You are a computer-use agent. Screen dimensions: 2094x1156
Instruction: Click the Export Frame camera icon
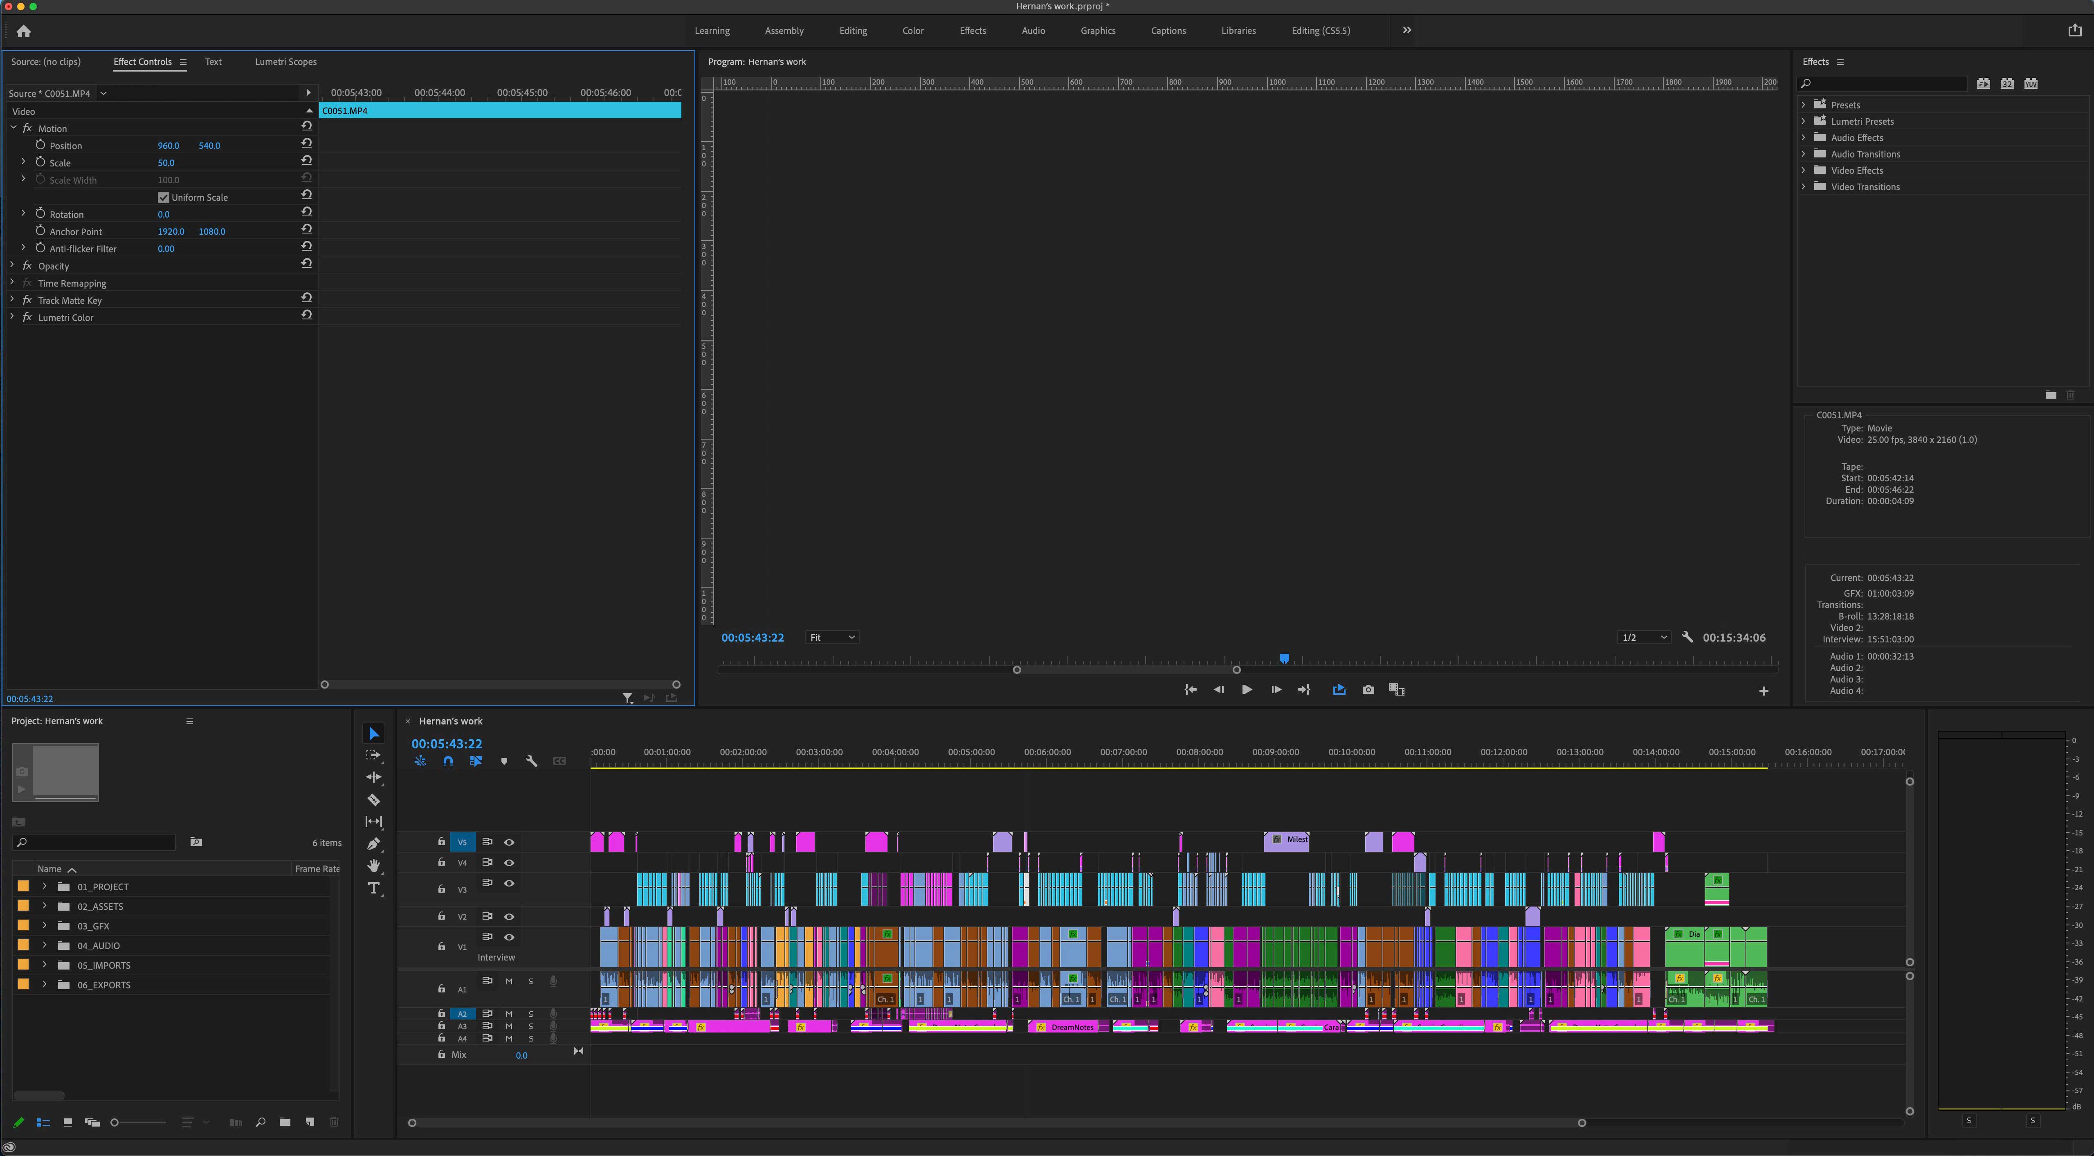pos(1368,689)
